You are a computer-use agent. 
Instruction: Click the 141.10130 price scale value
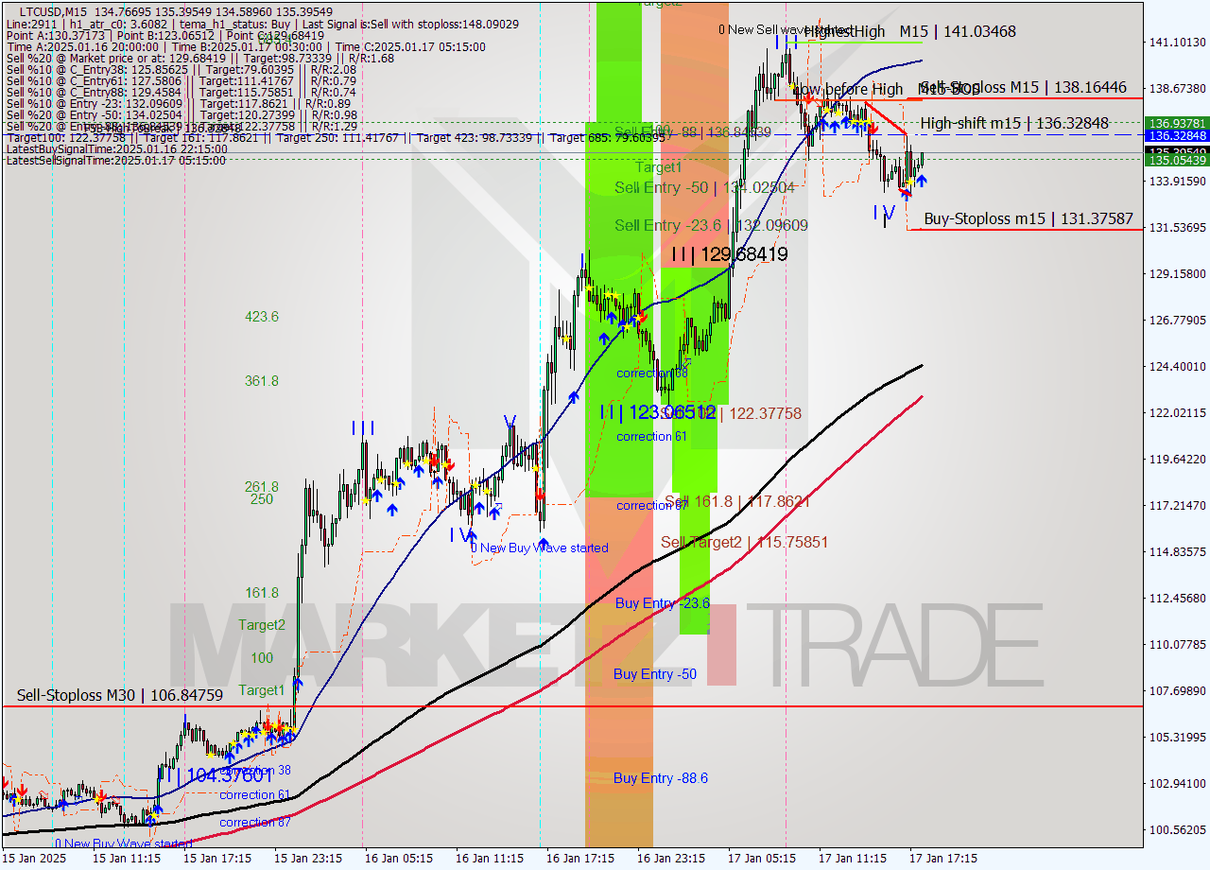click(x=1177, y=42)
